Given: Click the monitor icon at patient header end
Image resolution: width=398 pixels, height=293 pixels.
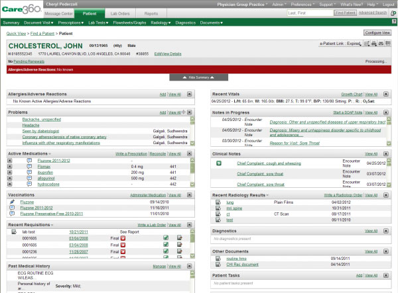Looking at the screenshot, I should 388,44.
